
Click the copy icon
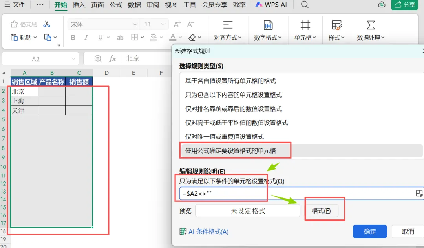(48, 37)
